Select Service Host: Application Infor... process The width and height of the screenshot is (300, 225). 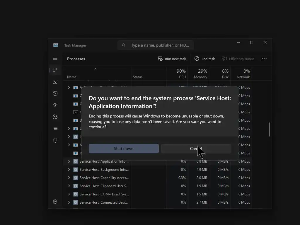click(105, 161)
